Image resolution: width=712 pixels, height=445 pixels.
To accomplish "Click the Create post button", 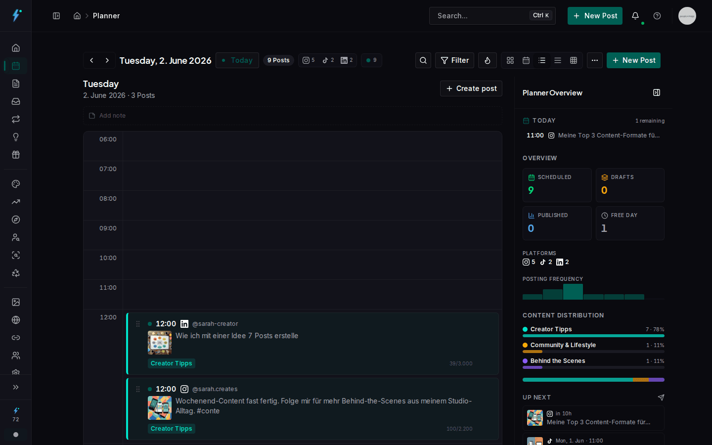I will click(471, 89).
